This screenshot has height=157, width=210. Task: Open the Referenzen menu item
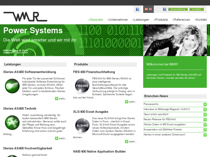[x=181, y=20]
